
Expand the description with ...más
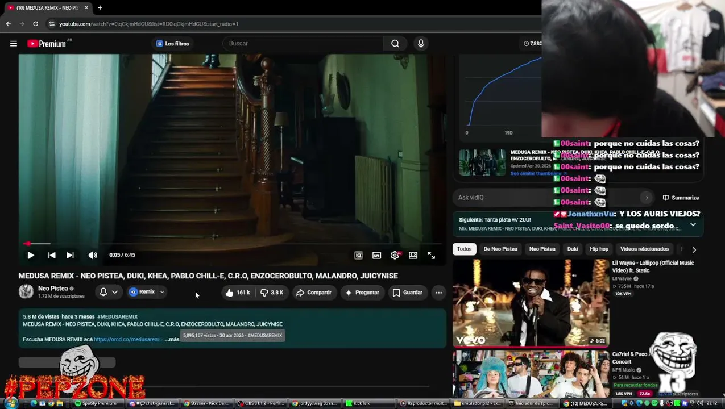172,339
